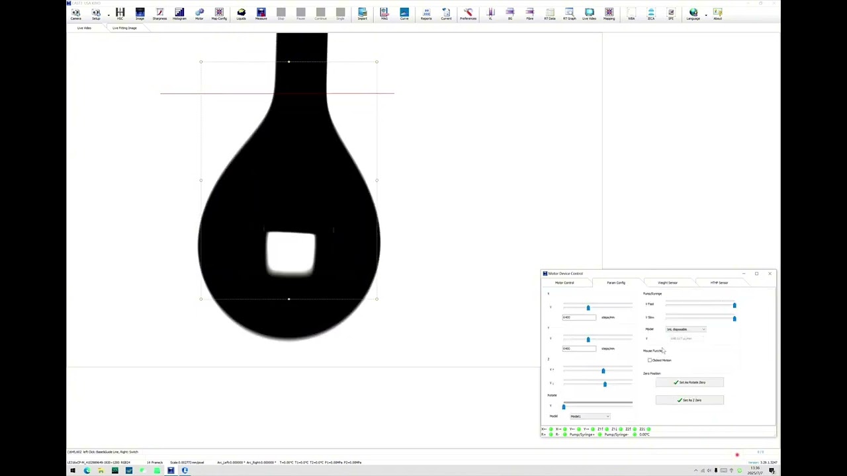This screenshot has height=476, width=847.
Task: Open the Histogram tool
Action: [x=179, y=13]
